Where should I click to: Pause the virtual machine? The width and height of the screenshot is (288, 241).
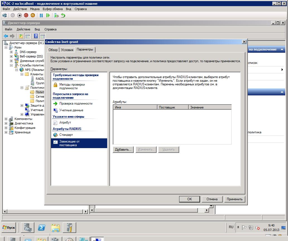point(41,15)
